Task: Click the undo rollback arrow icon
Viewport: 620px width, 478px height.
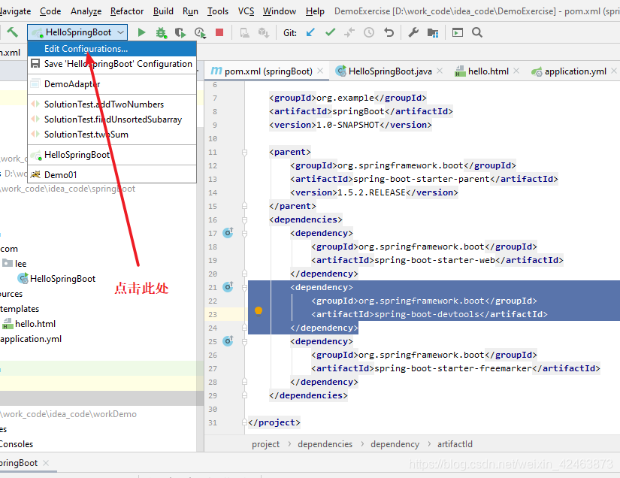Action: 389,32
